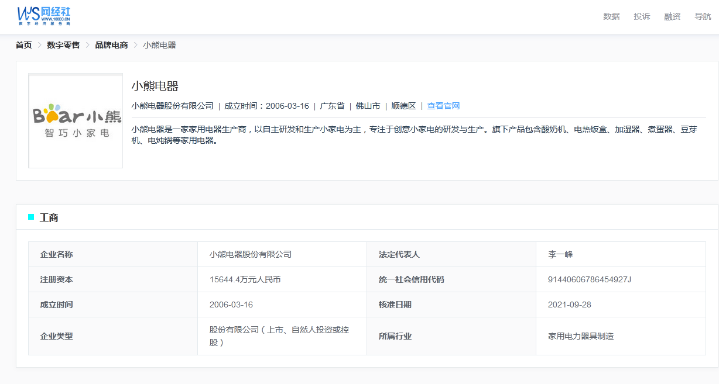Click the 顺德区 district text
Image resolution: width=719 pixels, height=384 pixels.
coord(403,106)
